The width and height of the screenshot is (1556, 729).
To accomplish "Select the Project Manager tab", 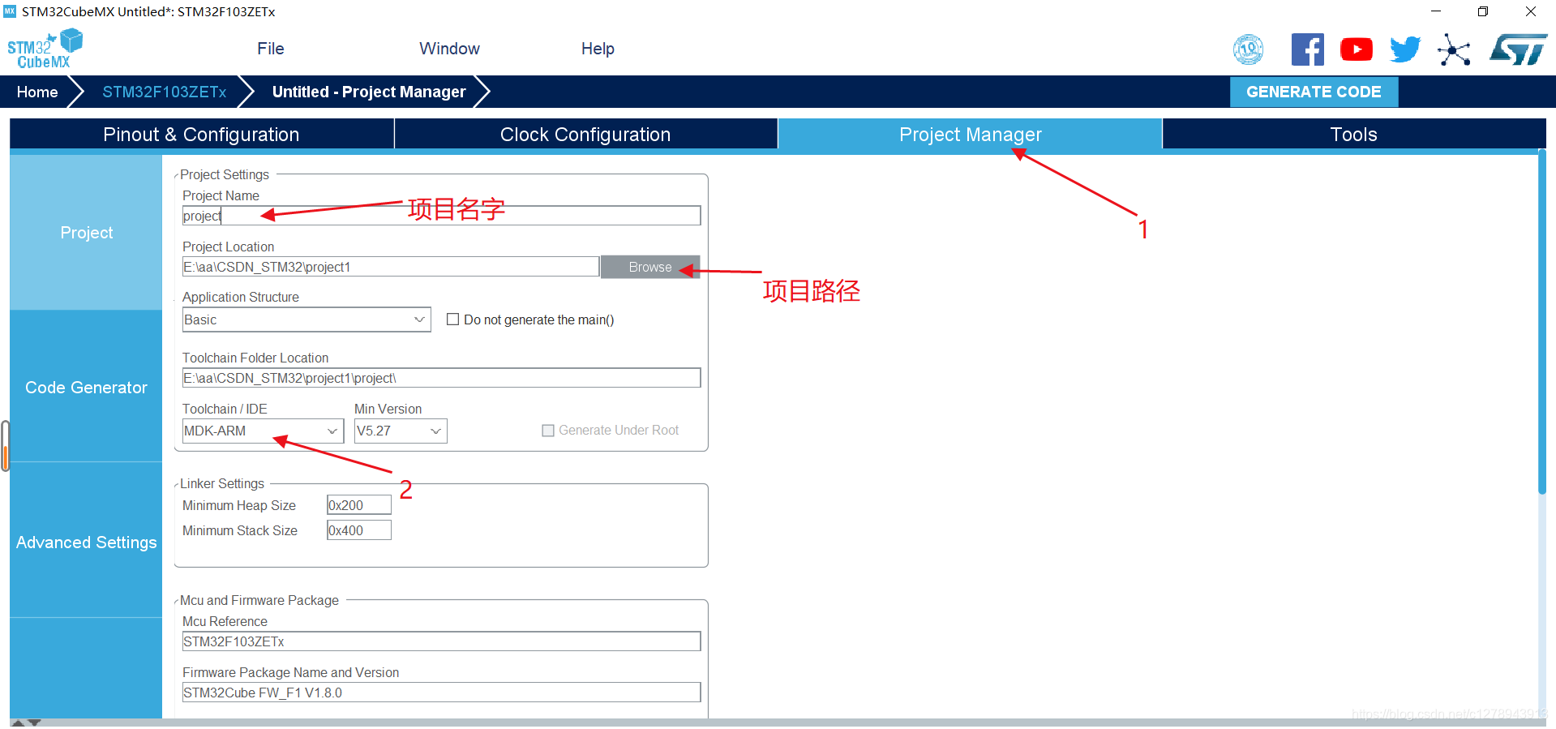I will (970, 134).
